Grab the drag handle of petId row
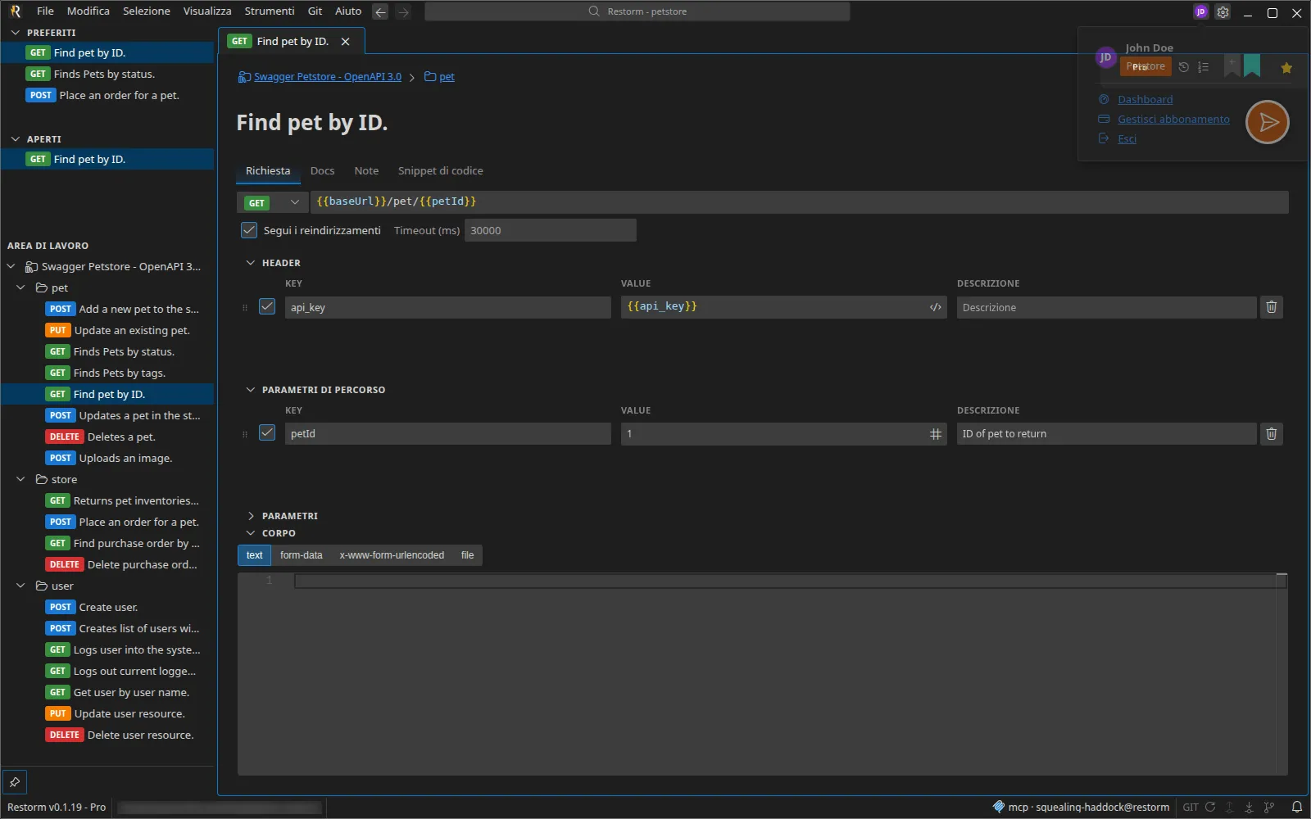This screenshot has height=819, width=1311. (245, 434)
